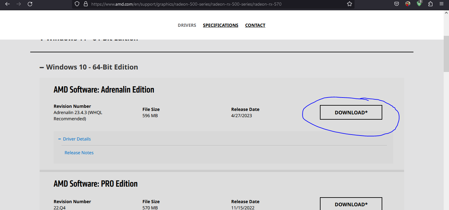Click the AMD Software: PRO Edition heading
Screen dimensions: 449x210
pyautogui.click(x=95, y=184)
